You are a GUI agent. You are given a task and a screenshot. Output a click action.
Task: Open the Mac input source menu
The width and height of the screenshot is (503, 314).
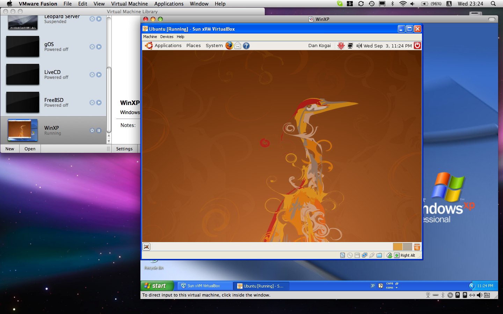coord(449,3)
